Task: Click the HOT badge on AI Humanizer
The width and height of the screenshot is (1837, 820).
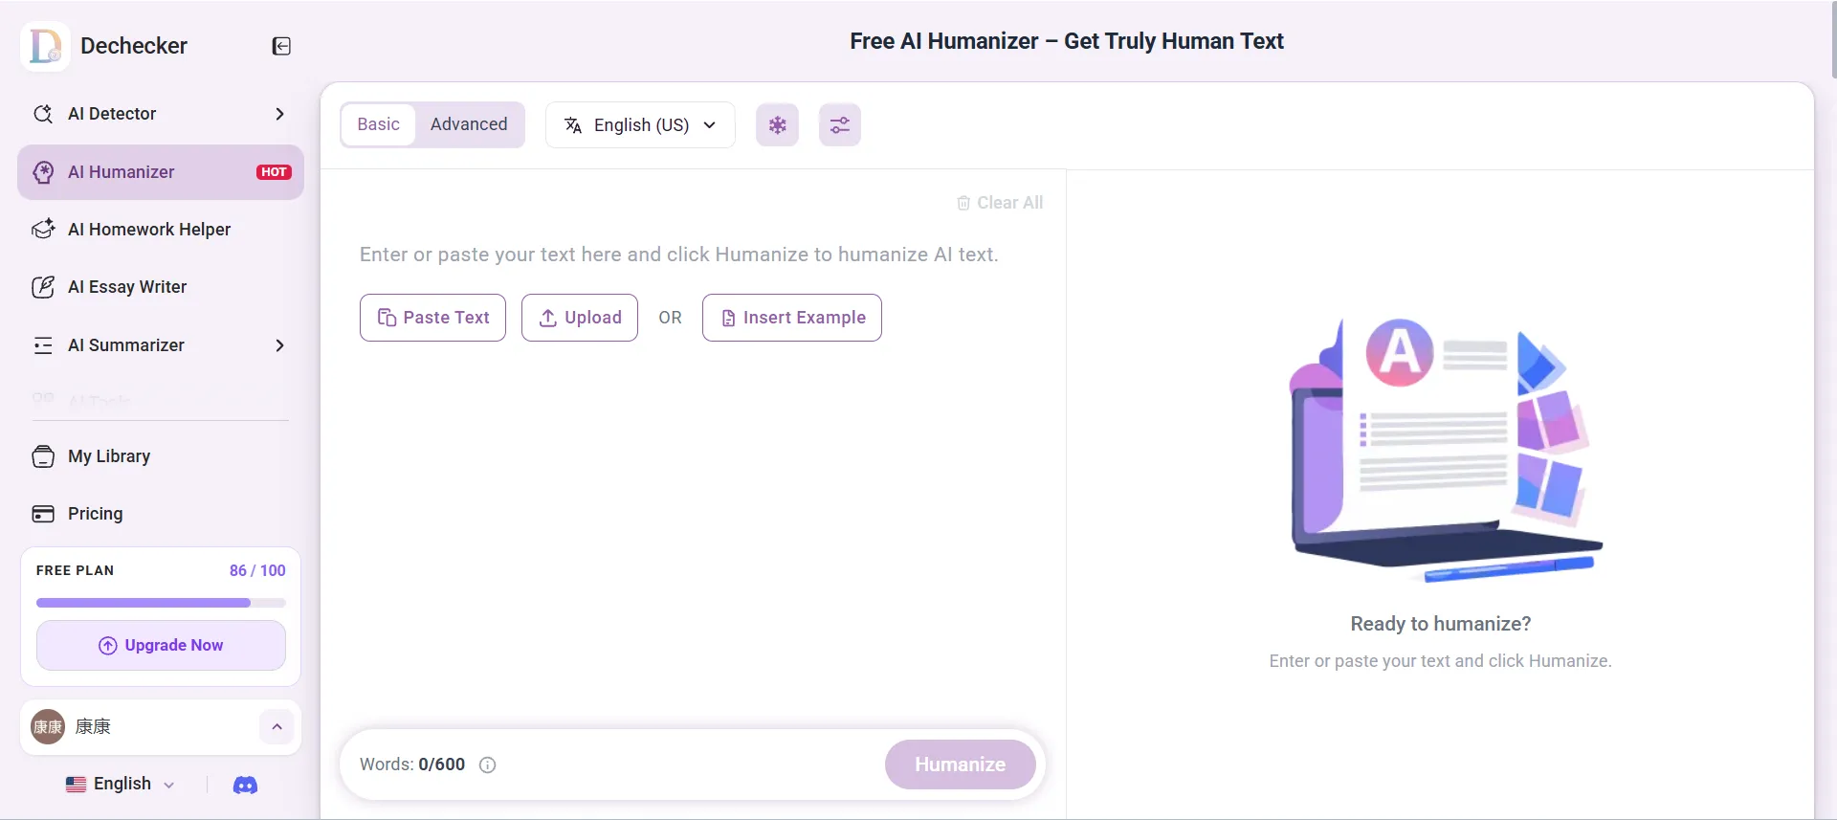Action: [274, 172]
